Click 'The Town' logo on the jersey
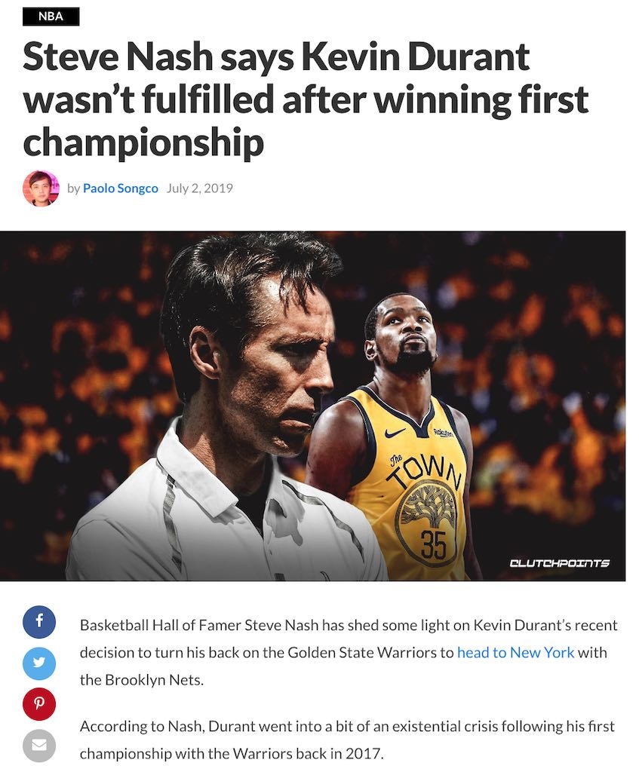Image resolution: width=639 pixels, height=772 pixels. click(x=425, y=472)
